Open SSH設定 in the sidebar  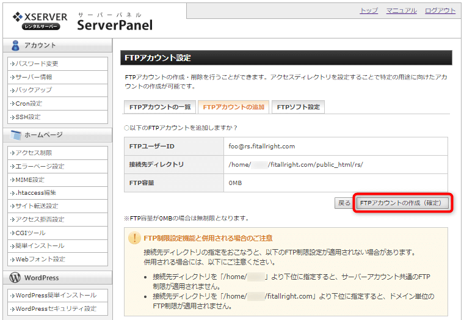click(28, 117)
